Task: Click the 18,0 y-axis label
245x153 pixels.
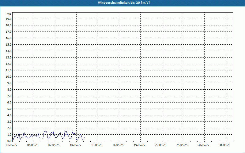Action: (x=9, y=25)
